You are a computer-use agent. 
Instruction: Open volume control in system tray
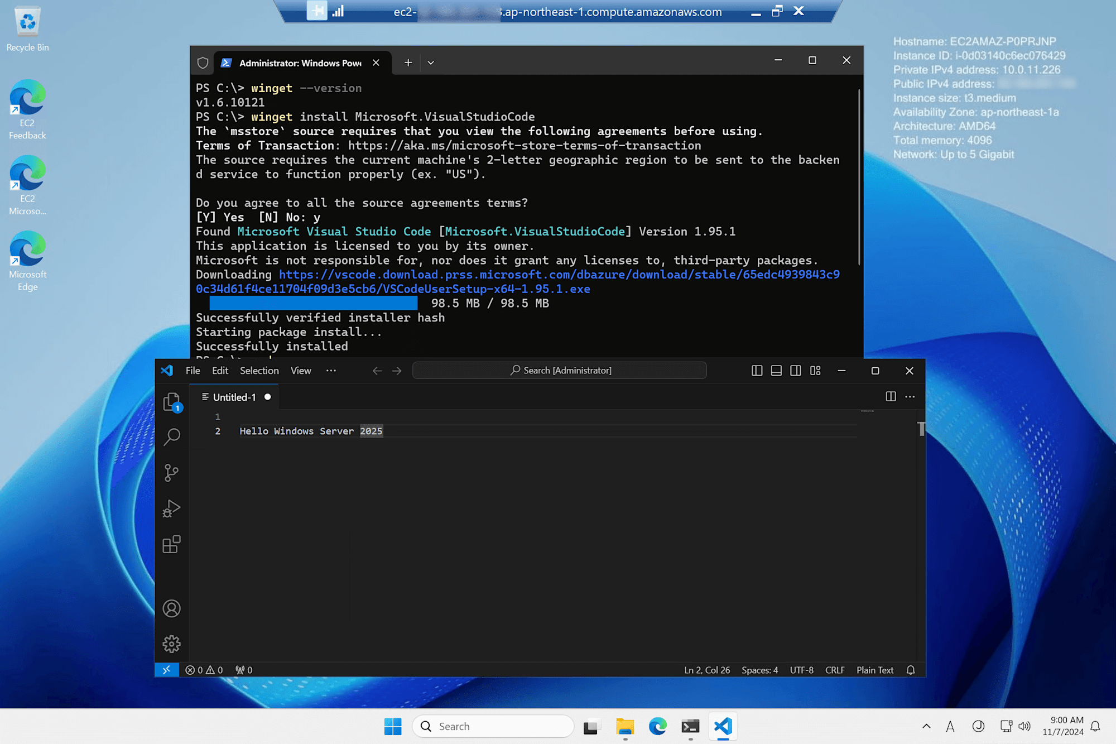(1024, 726)
